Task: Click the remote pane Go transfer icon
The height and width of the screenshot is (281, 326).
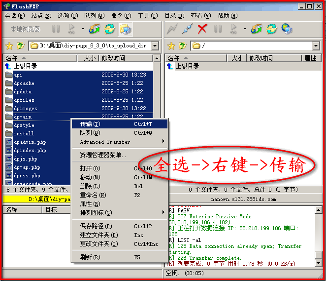Action: [x=233, y=29]
